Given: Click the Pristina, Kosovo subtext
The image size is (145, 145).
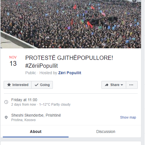Looking at the screenshot, I should click(23, 120).
